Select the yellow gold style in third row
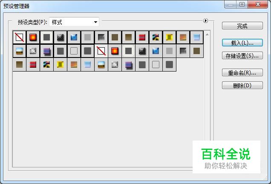The width and height of the screenshot is (271, 184). pyautogui.click(x=61, y=65)
